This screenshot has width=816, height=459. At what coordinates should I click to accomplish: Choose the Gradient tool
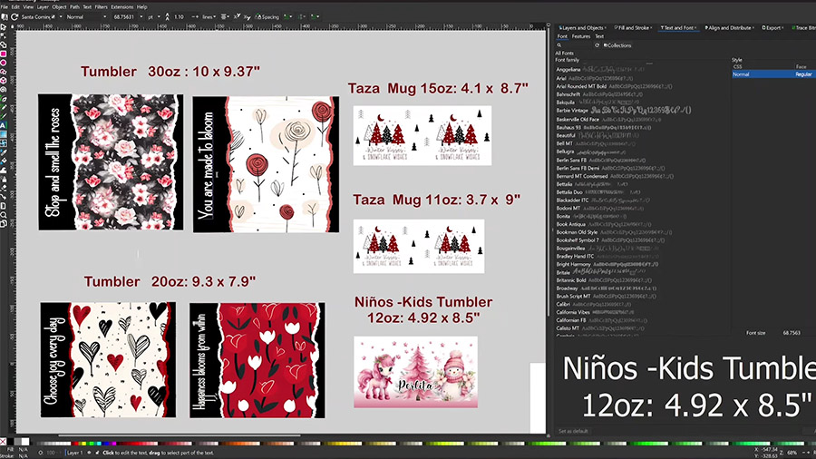4,134
